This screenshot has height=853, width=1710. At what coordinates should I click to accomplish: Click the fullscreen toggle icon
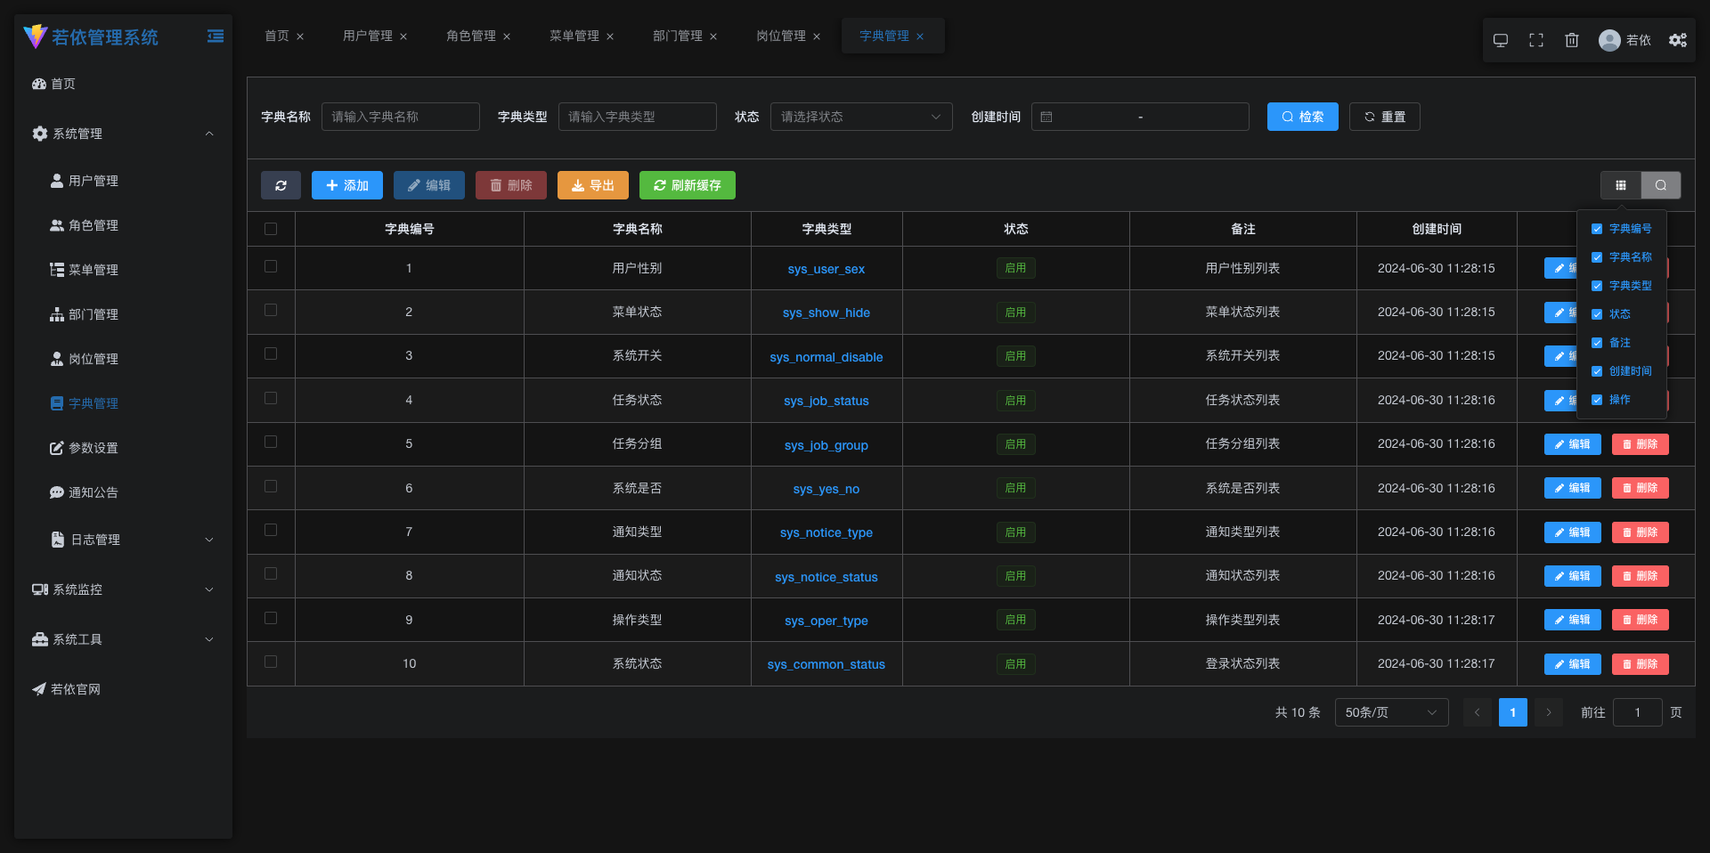[1536, 40]
